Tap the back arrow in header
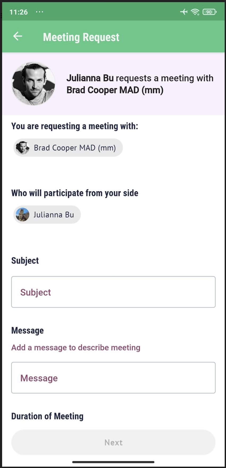This screenshot has width=226, height=468. click(18, 36)
